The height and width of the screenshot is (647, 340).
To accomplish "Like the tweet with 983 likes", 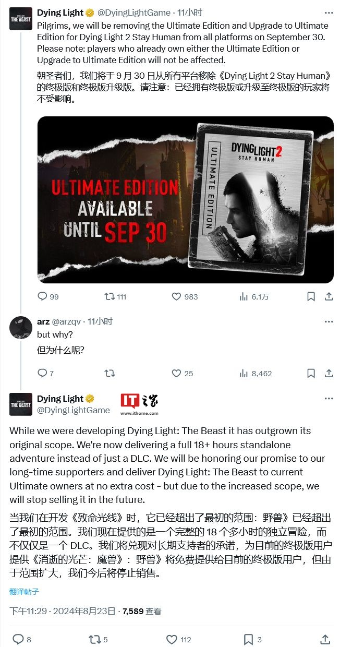I will (x=185, y=296).
